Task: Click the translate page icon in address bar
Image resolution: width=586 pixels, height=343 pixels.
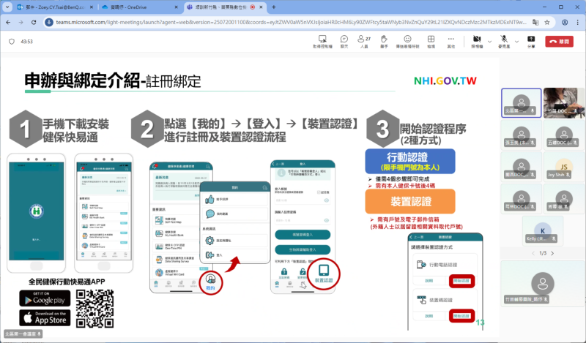Action: click(x=535, y=23)
